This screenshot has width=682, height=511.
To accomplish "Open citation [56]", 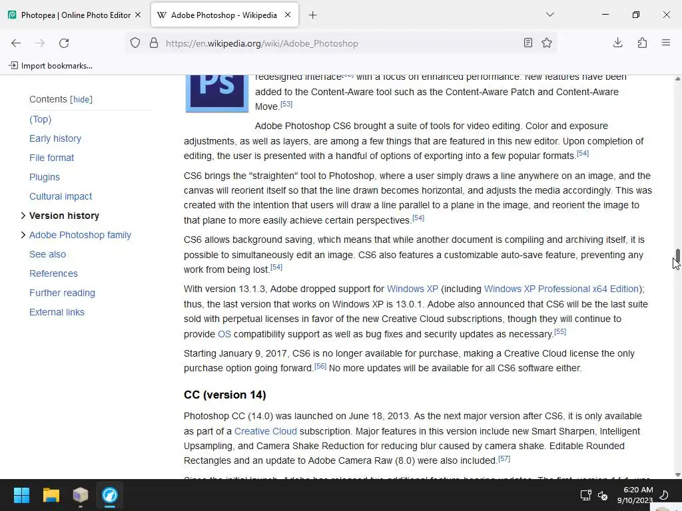I will [x=320, y=367].
